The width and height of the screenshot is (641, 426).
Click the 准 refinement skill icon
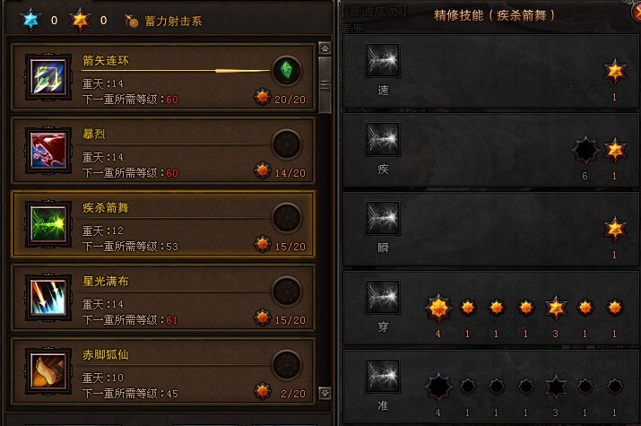pos(383,376)
